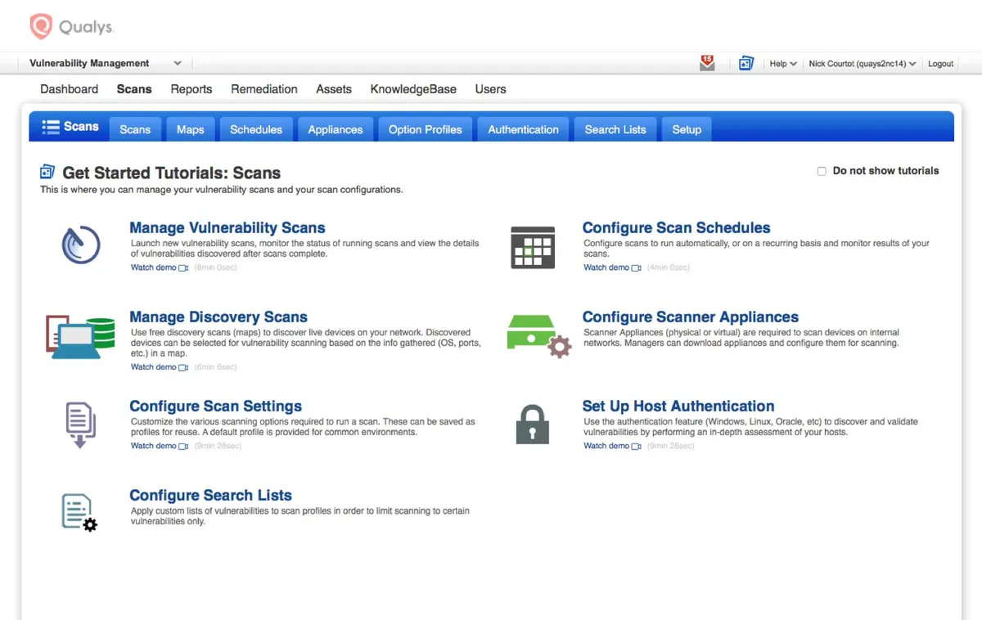Open the mail notifications icon with badge 15

(x=707, y=63)
